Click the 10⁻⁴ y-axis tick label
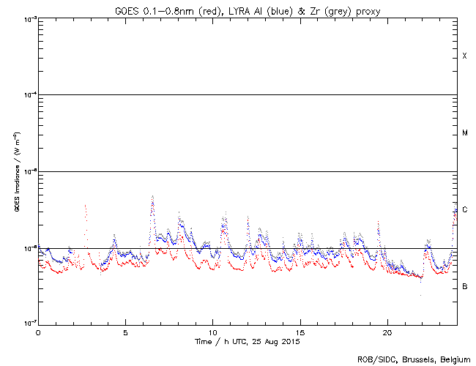 coord(28,95)
